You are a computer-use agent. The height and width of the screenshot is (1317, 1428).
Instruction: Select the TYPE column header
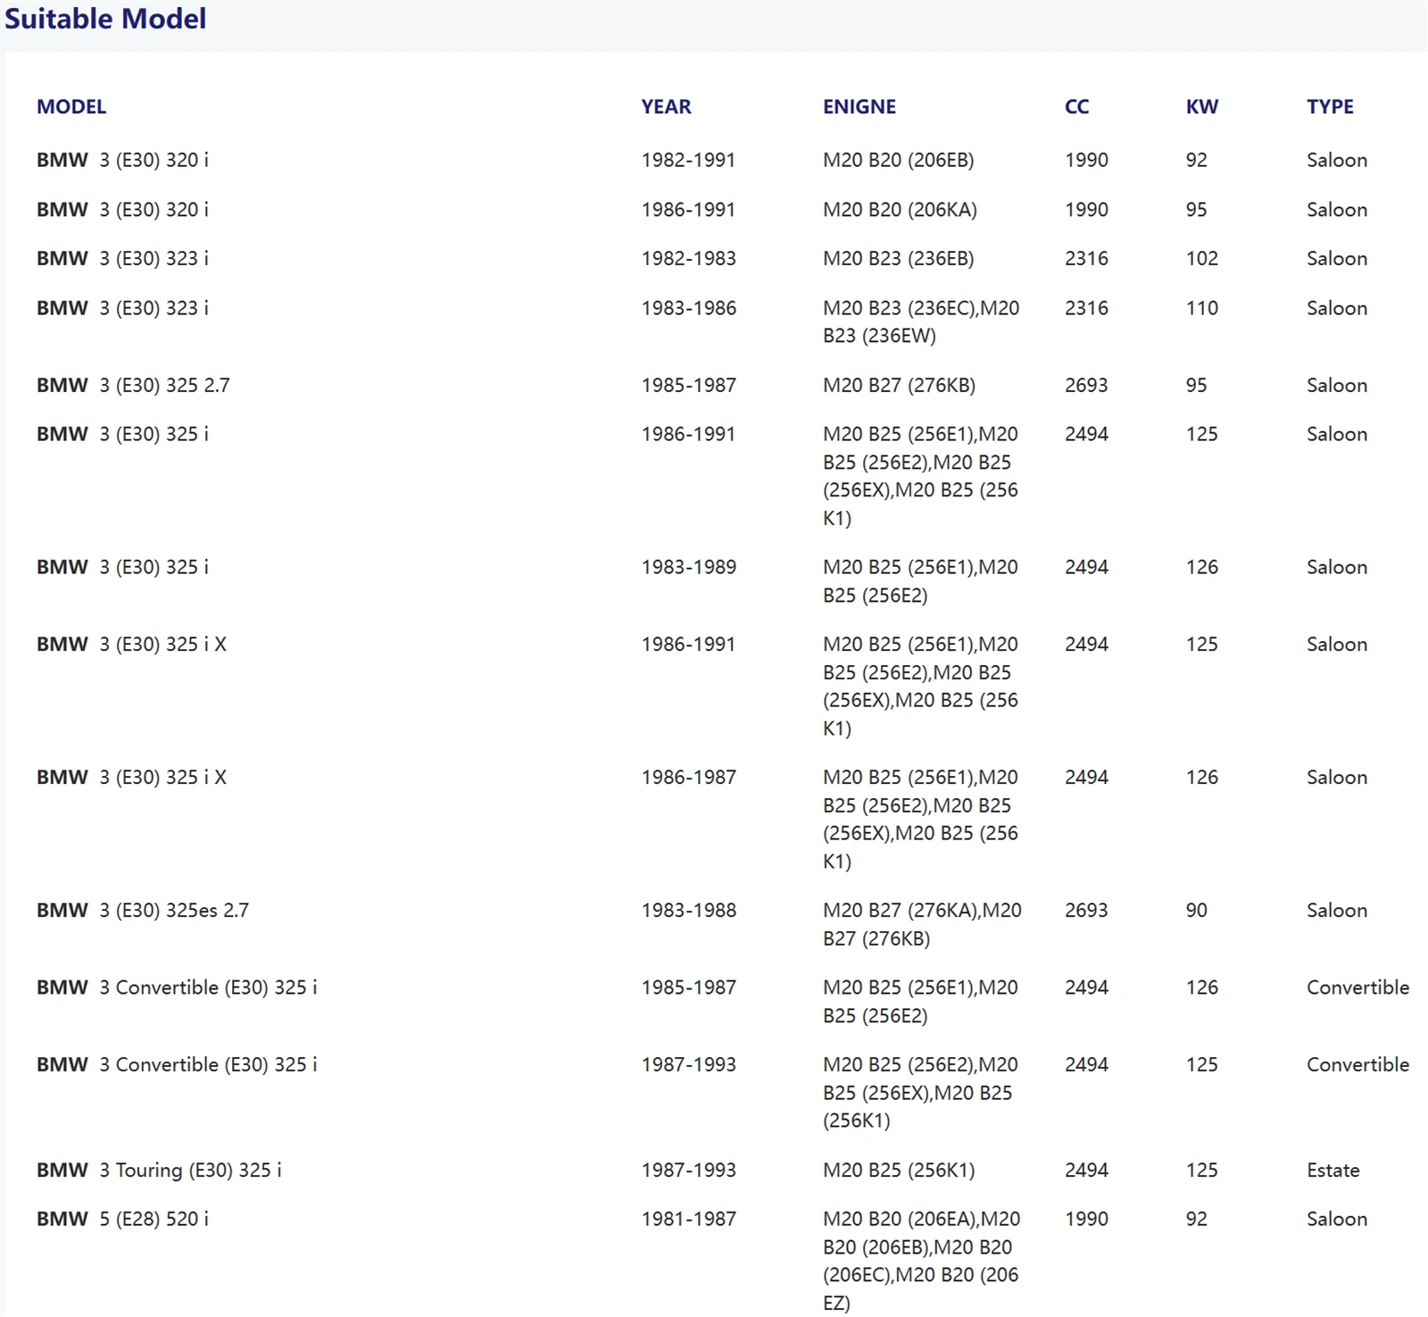tap(1330, 107)
